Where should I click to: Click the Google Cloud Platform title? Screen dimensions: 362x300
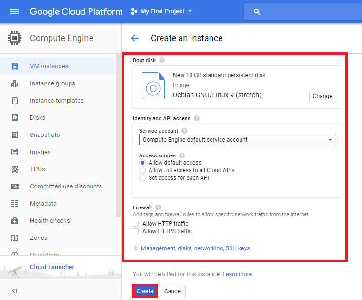[x=76, y=11]
